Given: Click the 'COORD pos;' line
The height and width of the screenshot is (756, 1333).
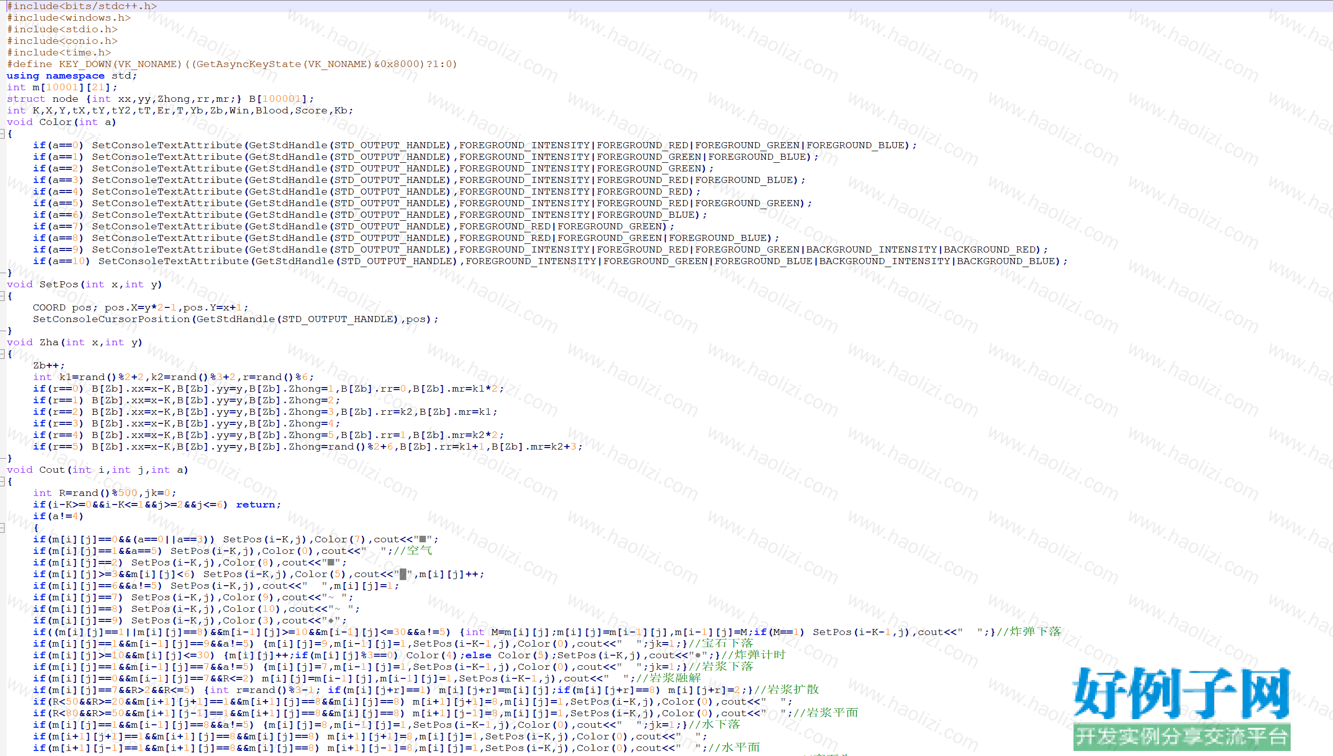Looking at the screenshot, I should pos(140,307).
